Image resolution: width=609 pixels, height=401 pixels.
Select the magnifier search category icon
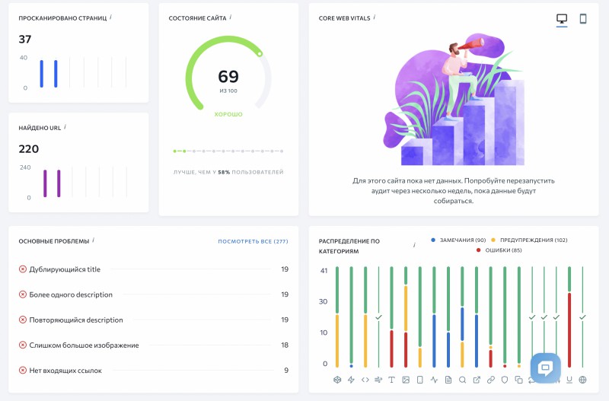(462, 380)
